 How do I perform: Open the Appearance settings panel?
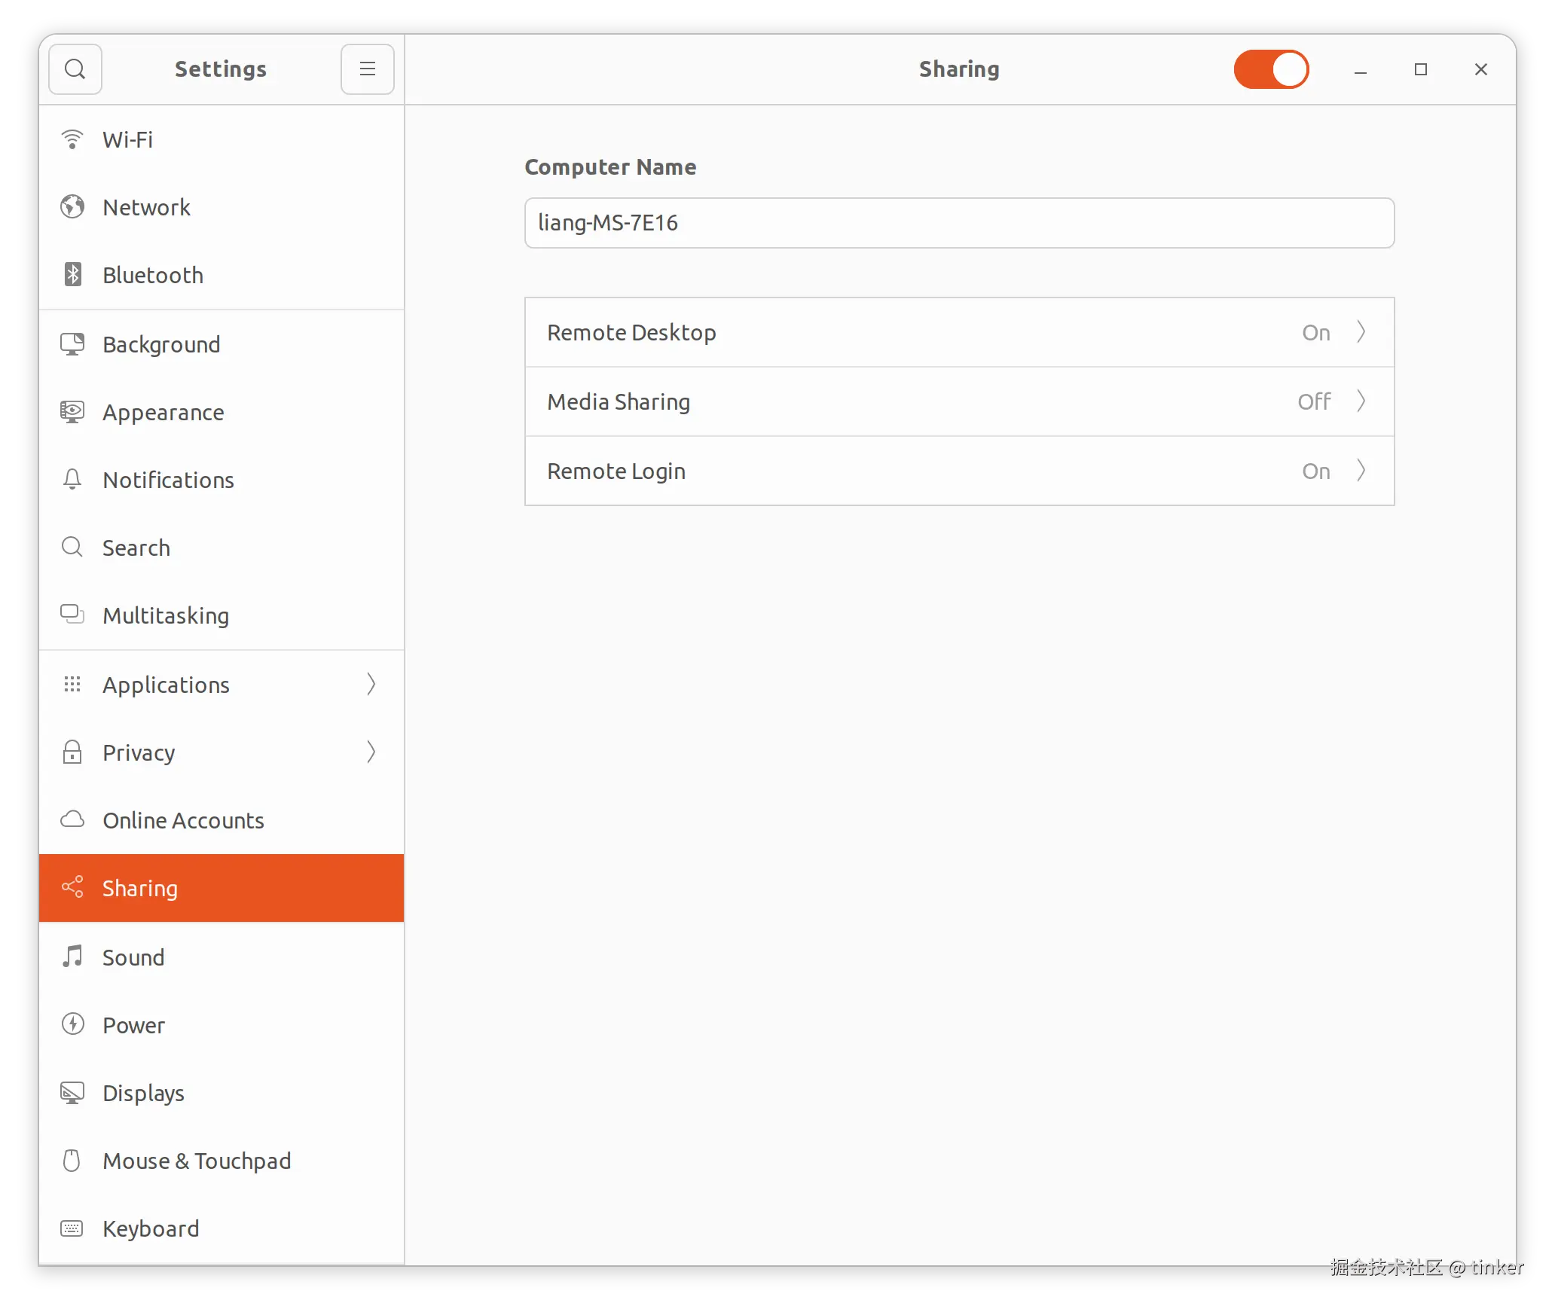(163, 412)
